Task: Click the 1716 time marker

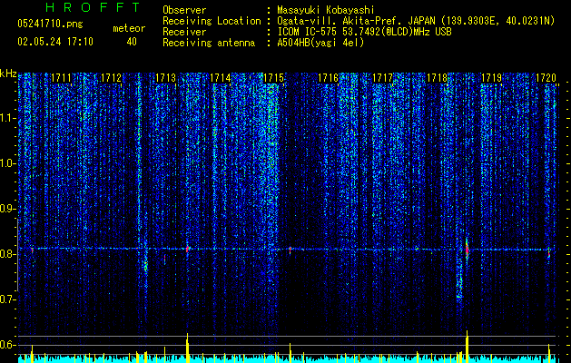Action: pos(328,77)
